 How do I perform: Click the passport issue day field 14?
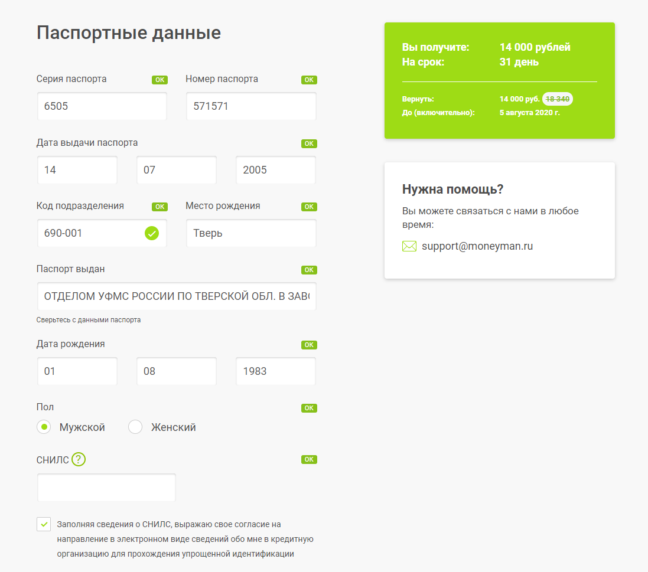pos(77,170)
